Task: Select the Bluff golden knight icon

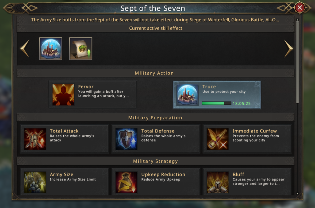Action: [x=218, y=182]
